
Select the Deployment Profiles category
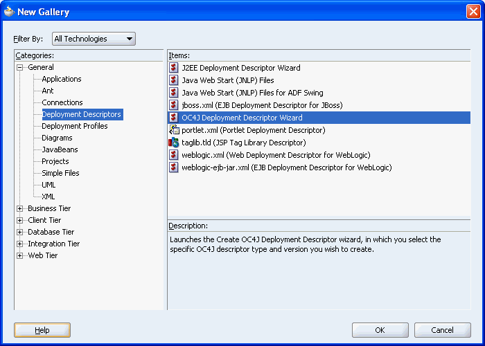click(x=75, y=126)
